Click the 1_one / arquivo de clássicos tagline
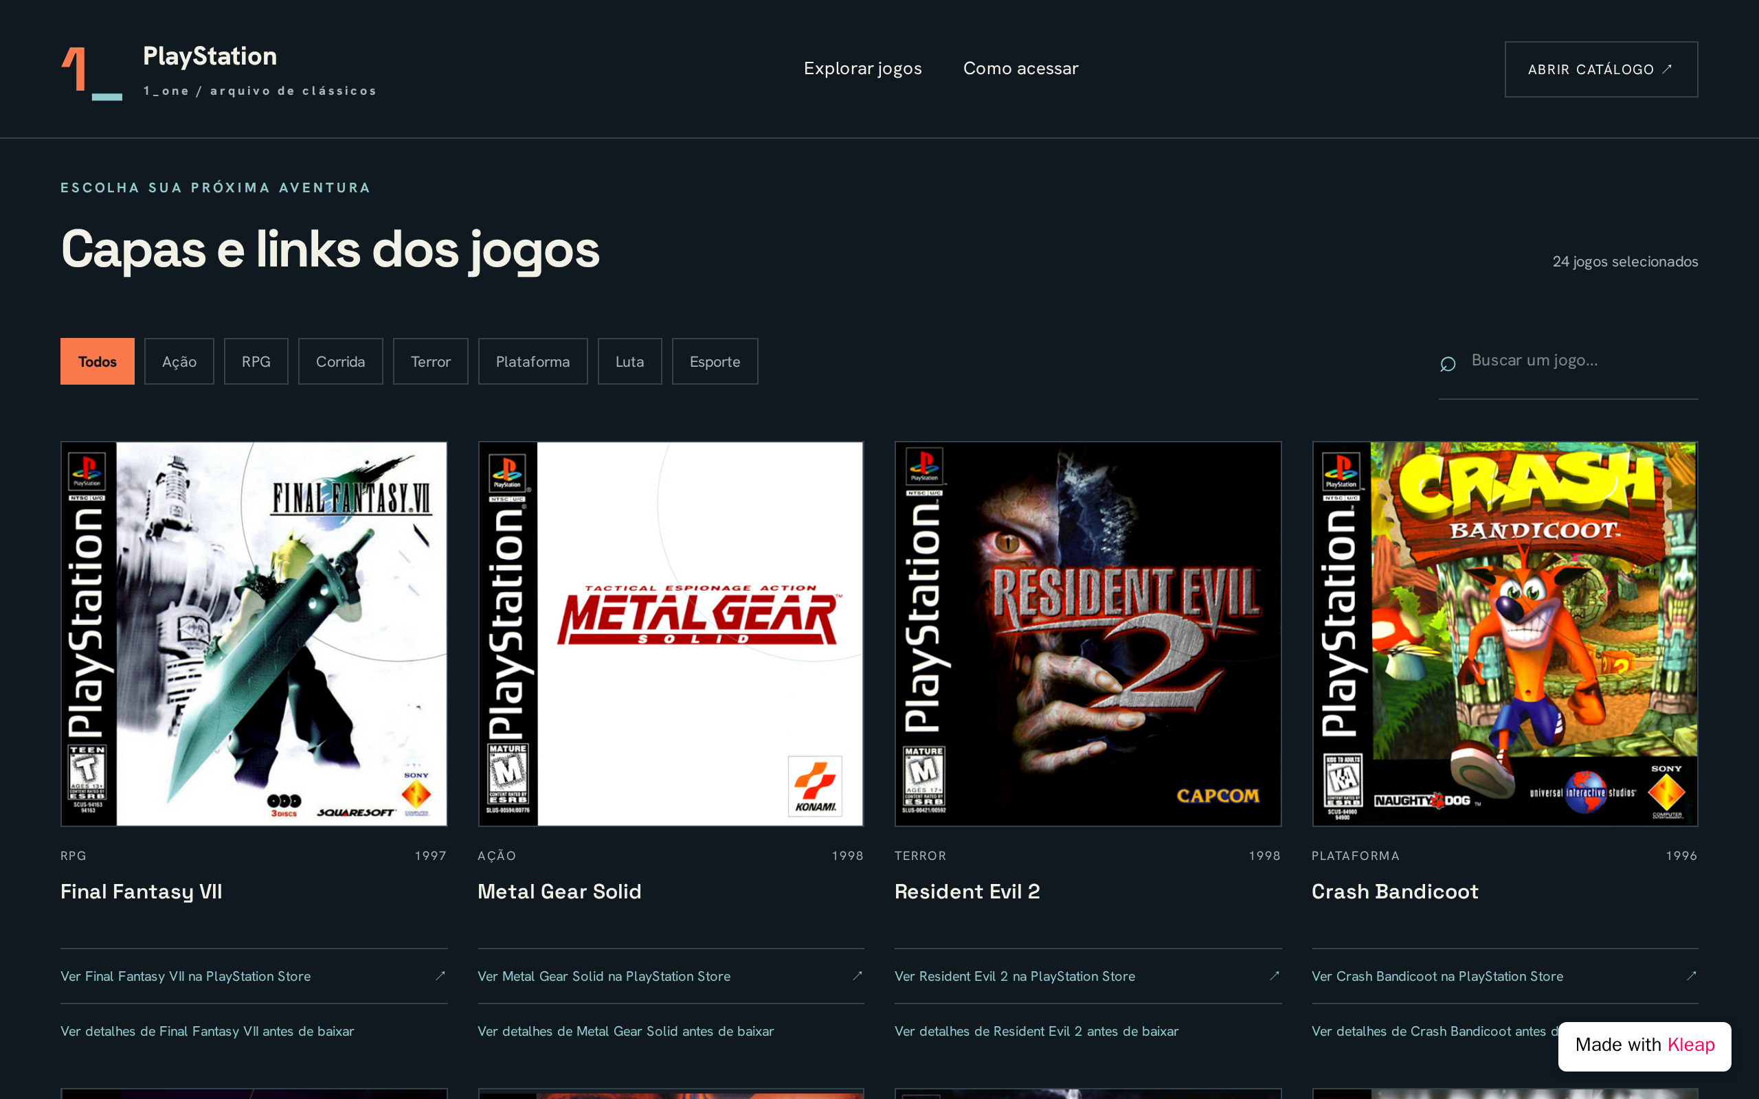This screenshot has height=1099, width=1759. pos(260,91)
